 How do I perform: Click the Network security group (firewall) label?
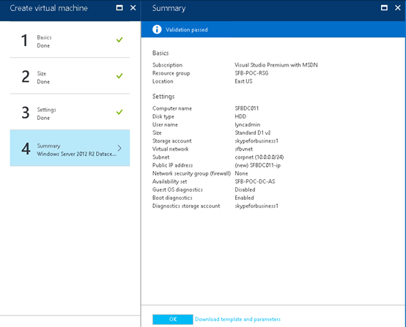[x=191, y=173]
